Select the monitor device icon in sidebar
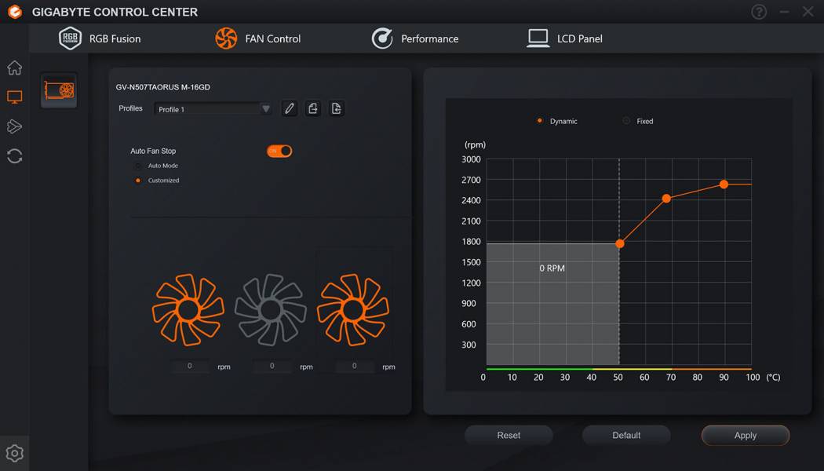824x471 pixels. coord(15,97)
